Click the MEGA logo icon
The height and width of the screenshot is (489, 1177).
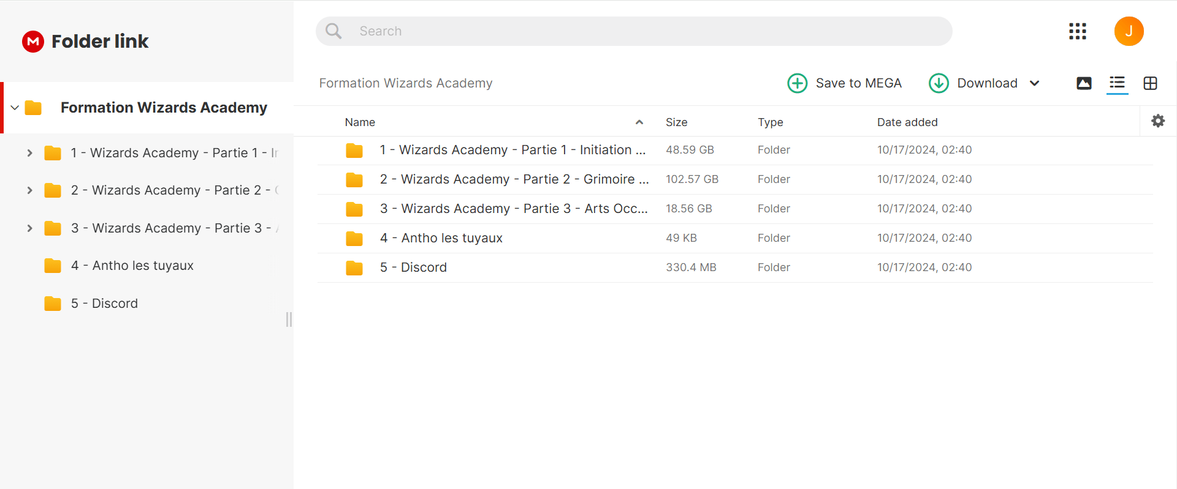33,42
